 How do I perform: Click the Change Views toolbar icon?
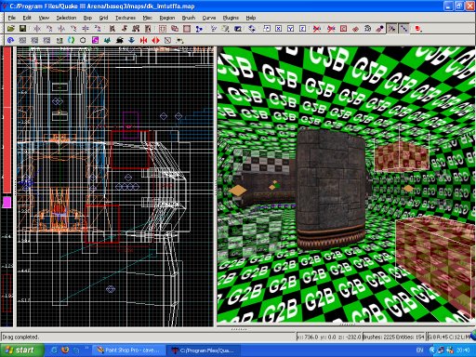pos(213,29)
